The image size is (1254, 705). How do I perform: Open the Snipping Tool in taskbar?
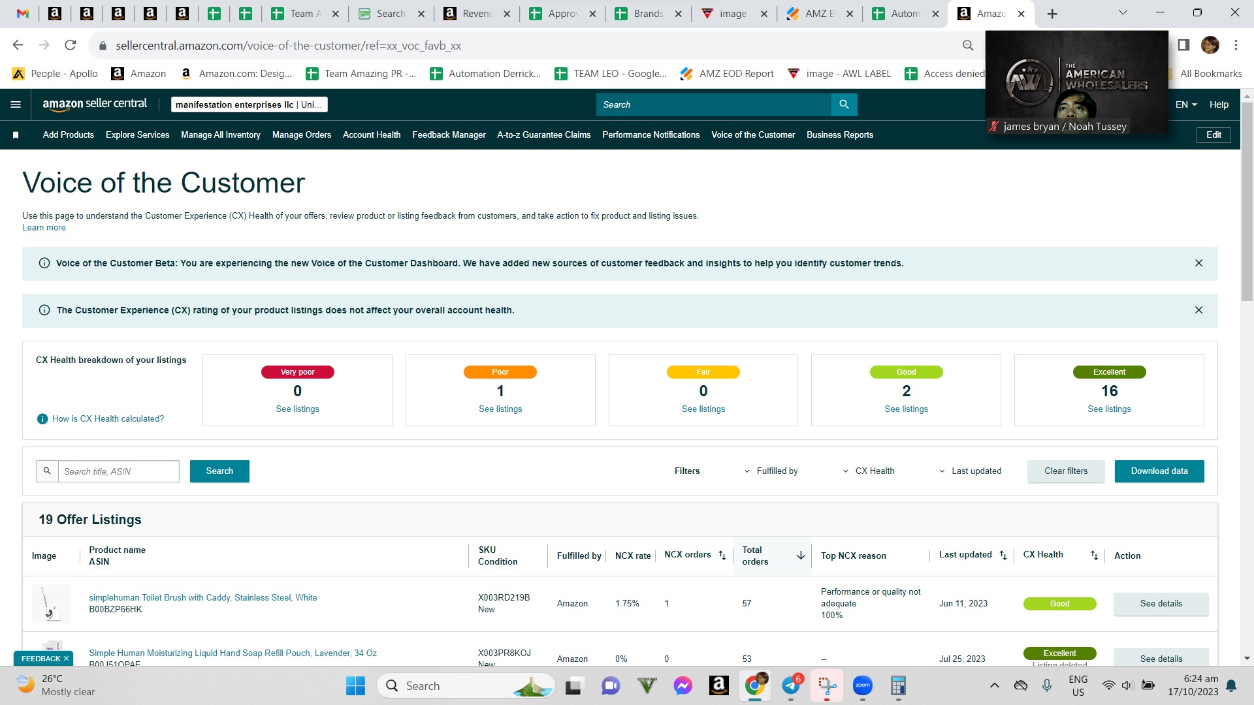[827, 685]
